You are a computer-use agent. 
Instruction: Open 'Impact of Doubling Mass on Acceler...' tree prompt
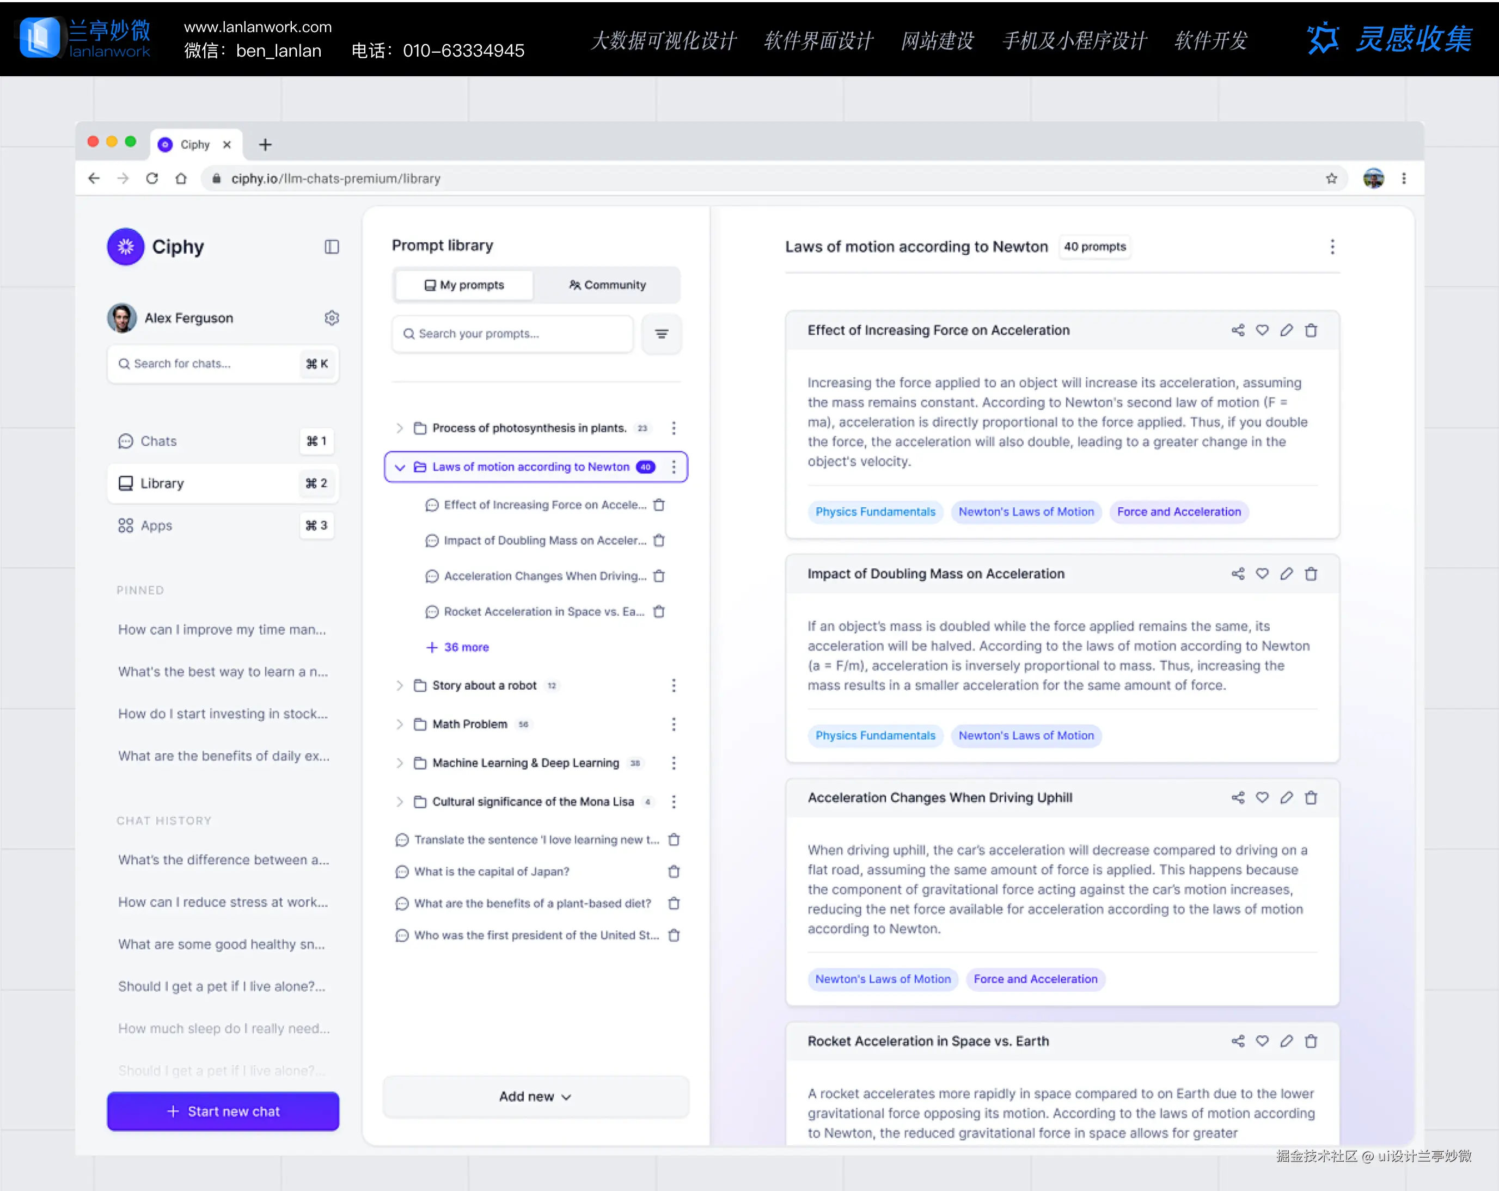pyautogui.click(x=544, y=541)
